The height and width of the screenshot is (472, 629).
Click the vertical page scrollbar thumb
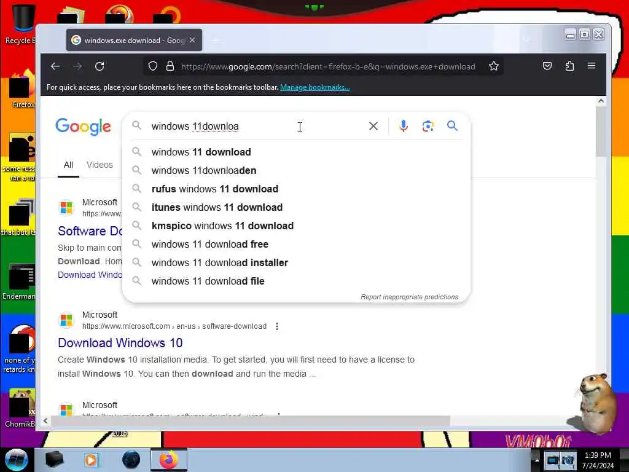(x=601, y=132)
